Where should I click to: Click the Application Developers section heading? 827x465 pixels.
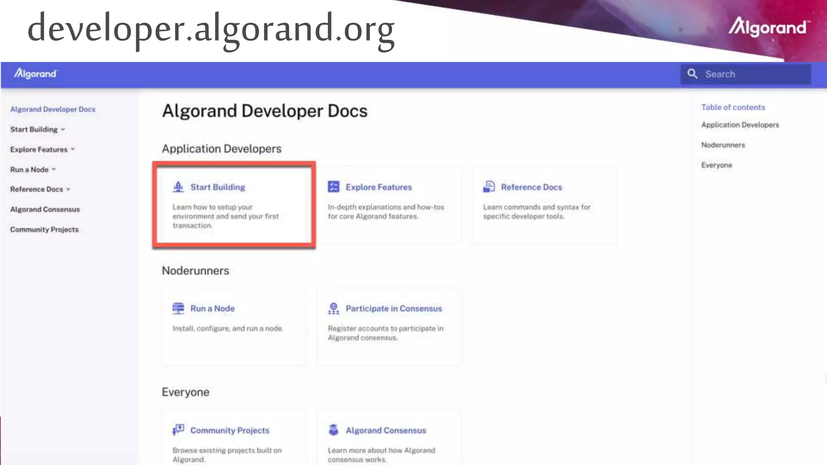(222, 149)
